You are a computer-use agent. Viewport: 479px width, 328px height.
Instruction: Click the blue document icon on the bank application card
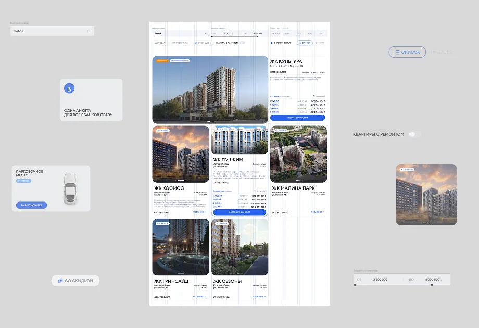[69, 89]
